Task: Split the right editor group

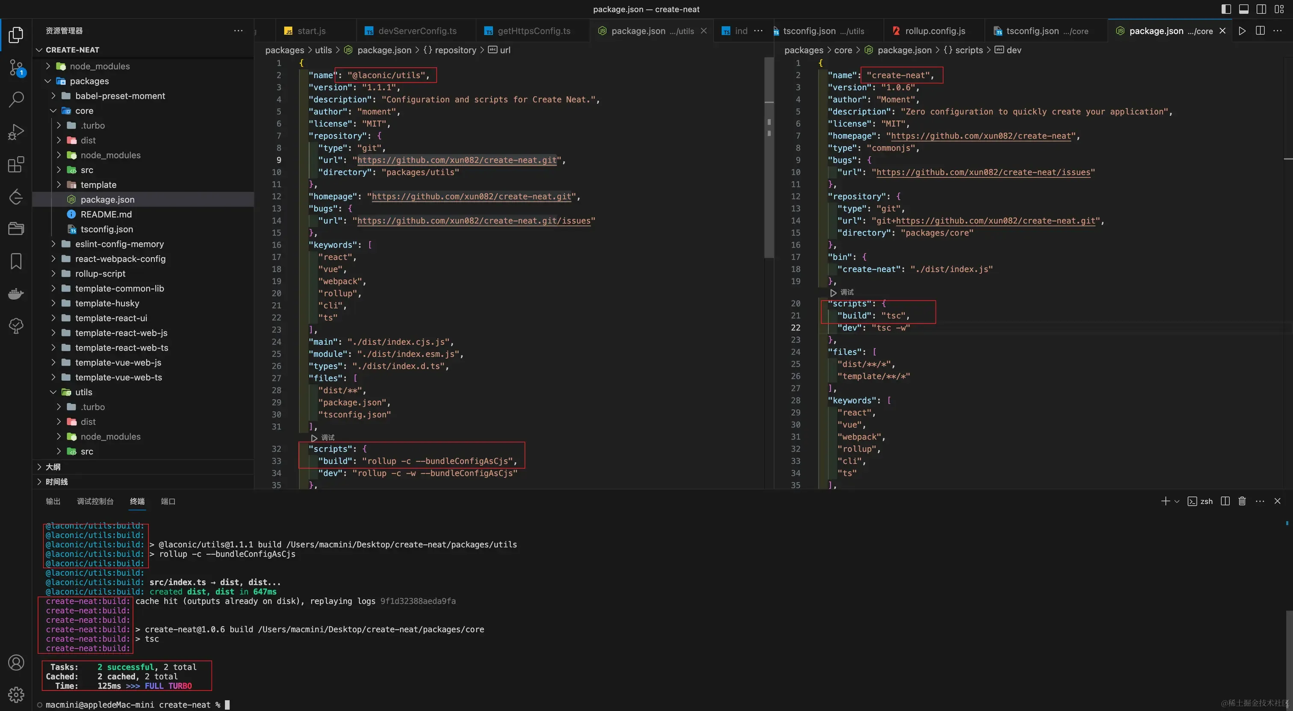Action: [x=1260, y=31]
